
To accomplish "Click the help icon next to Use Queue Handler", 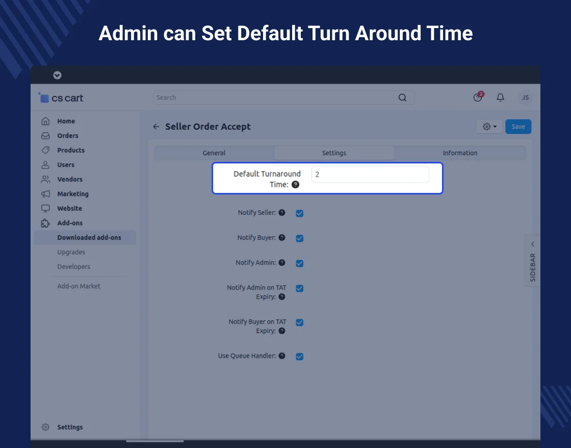I will (282, 356).
